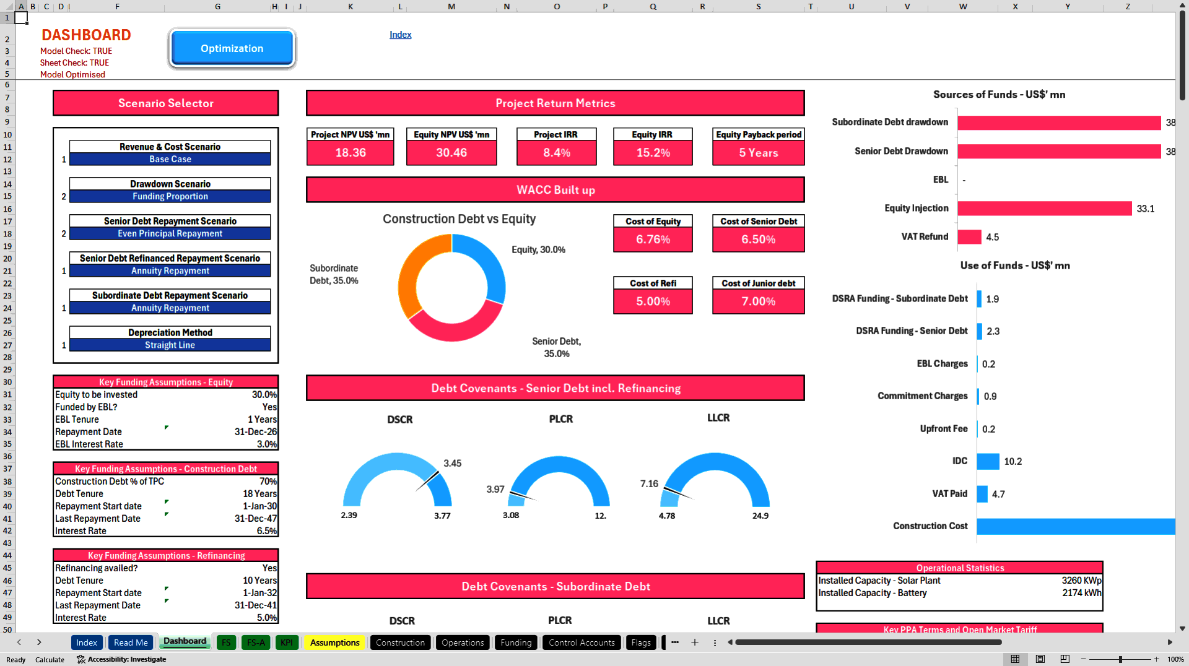Click the vertical scrollbar thumb
Image resolution: width=1189 pixels, height=666 pixels.
(1182, 56)
